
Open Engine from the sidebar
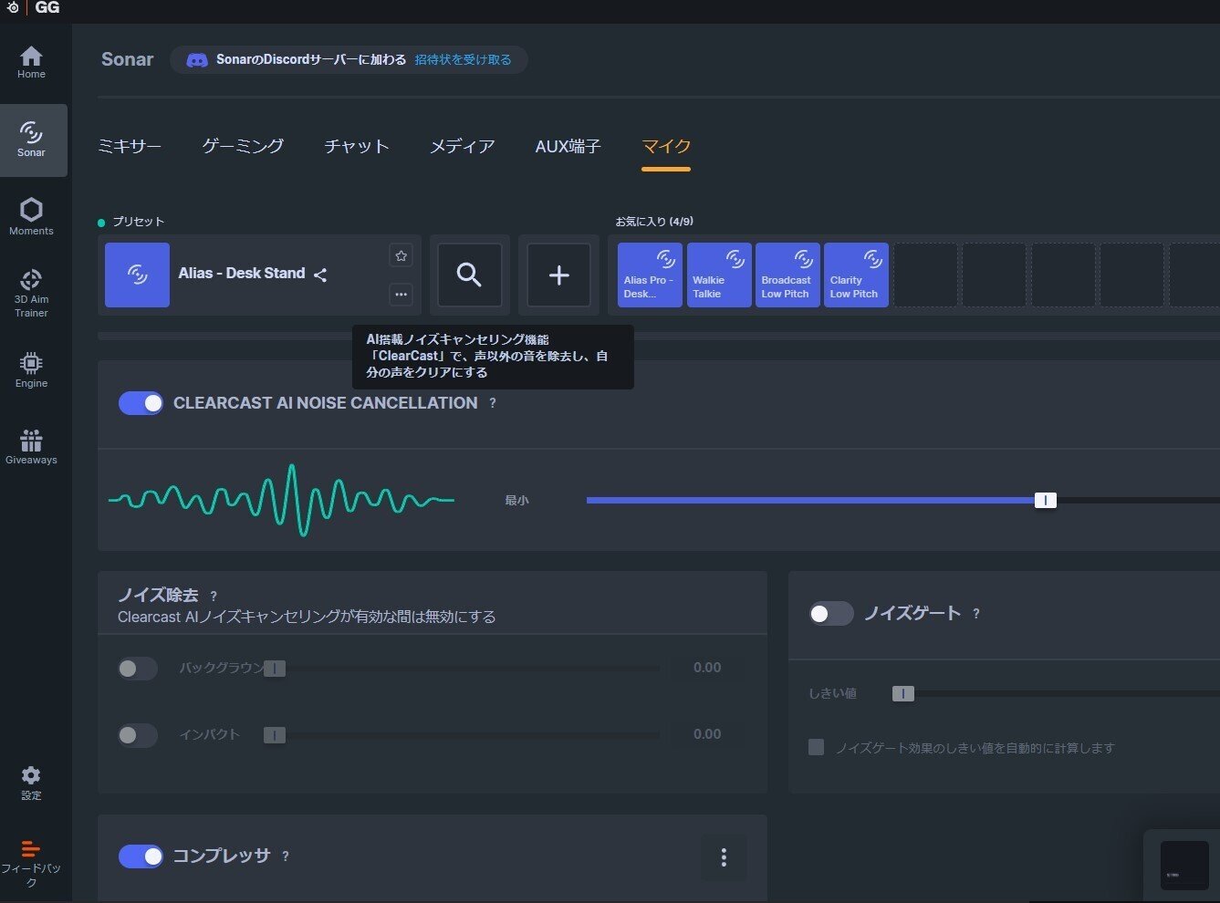pos(32,369)
